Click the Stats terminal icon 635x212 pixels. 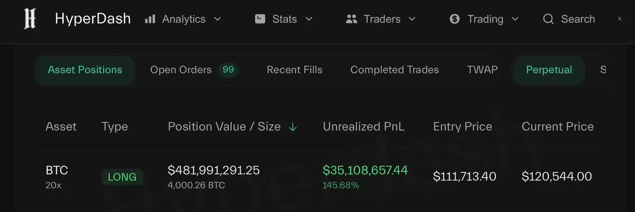coord(260,19)
